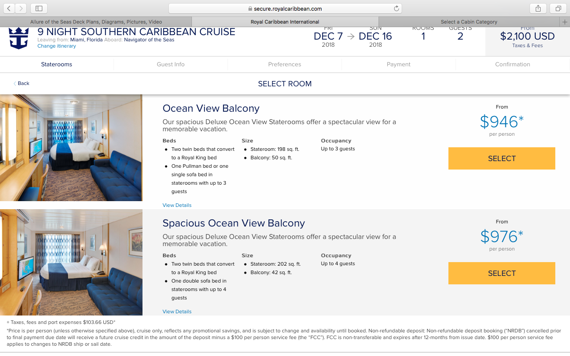This screenshot has width=570, height=356.
Task: Select the $976 Spacious Ocean View Balcony
Action: click(x=501, y=273)
